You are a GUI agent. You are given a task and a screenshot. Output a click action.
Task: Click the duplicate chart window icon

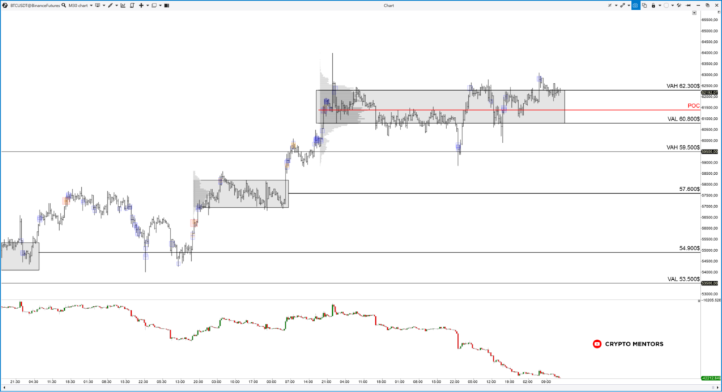click(644, 5)
